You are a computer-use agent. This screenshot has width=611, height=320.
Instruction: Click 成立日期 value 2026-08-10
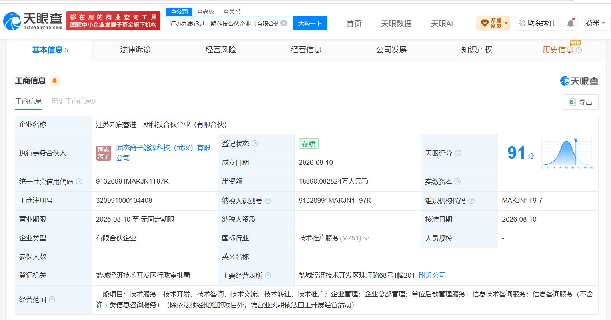coord(316,163)
